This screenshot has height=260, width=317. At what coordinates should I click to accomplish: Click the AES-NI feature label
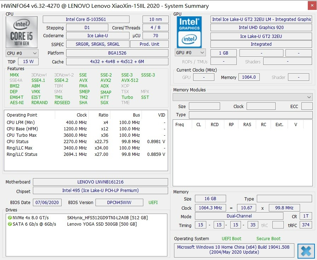[x=17, y=103]
